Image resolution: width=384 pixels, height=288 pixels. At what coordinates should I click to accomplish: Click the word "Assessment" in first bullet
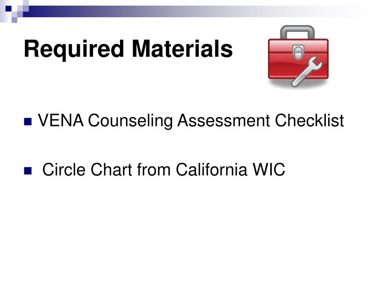223,120
